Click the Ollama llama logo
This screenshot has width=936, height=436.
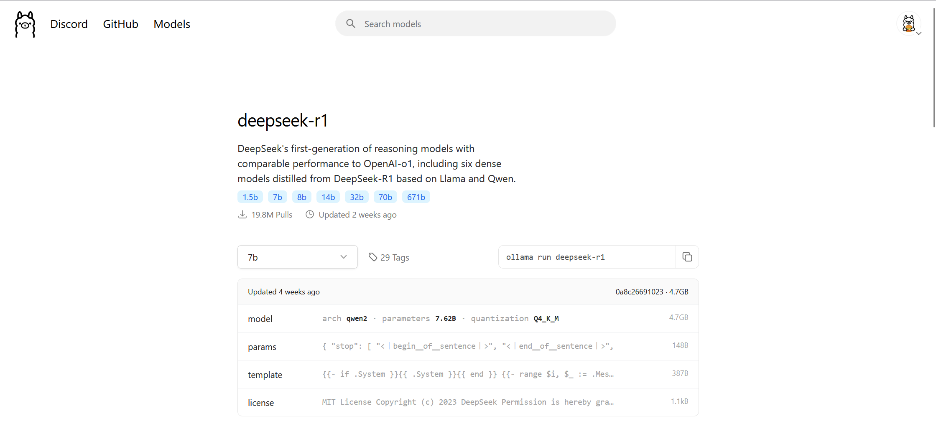(25, 24)
